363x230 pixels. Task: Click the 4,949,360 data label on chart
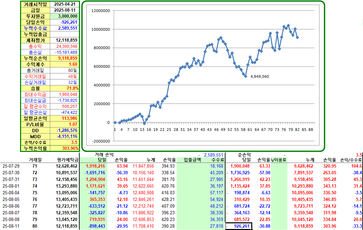pyautogui.click(x=260, y=76)
